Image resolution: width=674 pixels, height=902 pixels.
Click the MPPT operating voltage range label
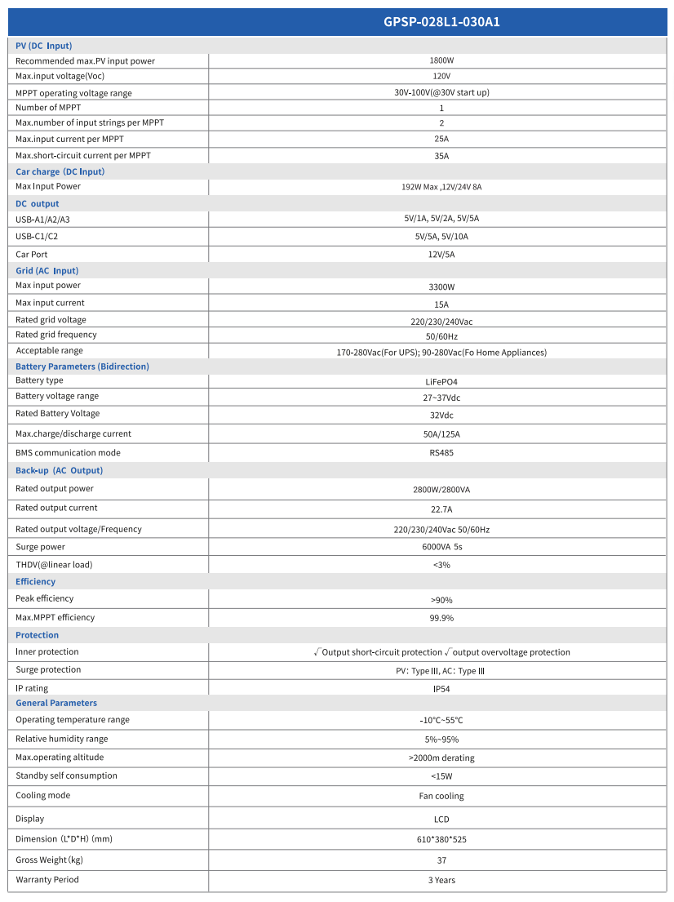(x=73, y=93)
